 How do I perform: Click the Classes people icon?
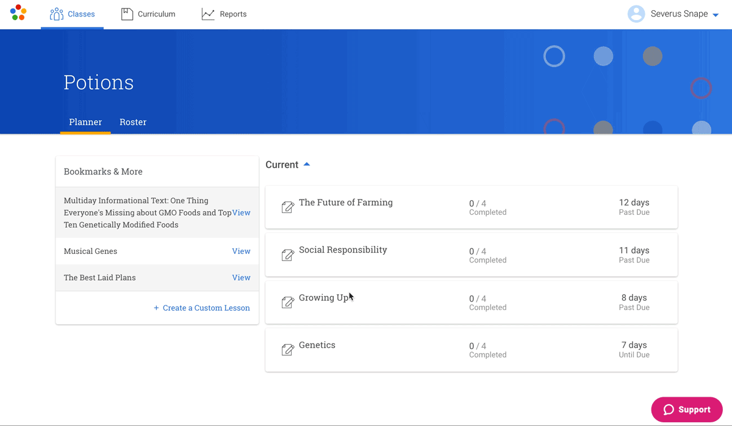(57, 14)
